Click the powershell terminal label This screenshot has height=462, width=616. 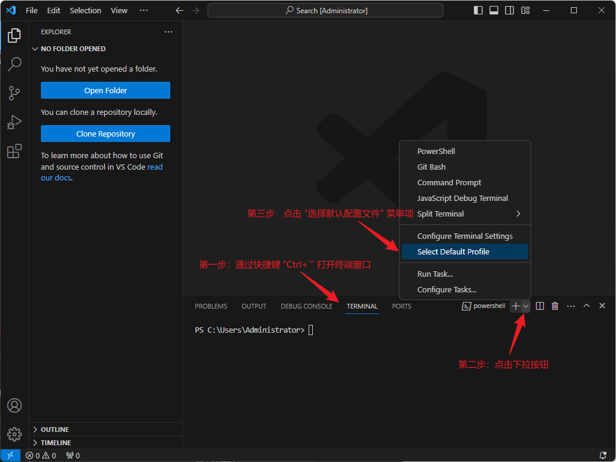pyautogui.click(x=484, y=306)
